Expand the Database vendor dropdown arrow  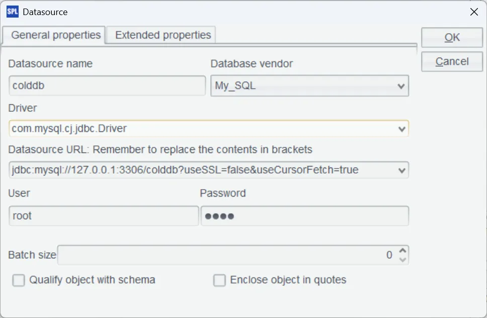coord(401,86)
